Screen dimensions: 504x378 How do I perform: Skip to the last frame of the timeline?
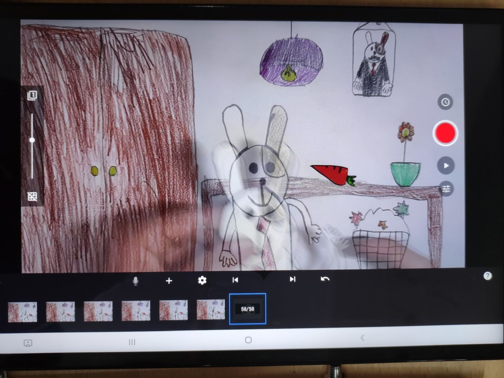[292, 279]
